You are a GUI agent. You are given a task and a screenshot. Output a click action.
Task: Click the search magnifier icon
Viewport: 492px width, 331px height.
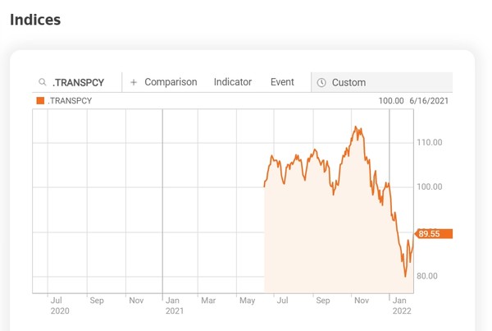pyautogui.click(x=42, y=82)
